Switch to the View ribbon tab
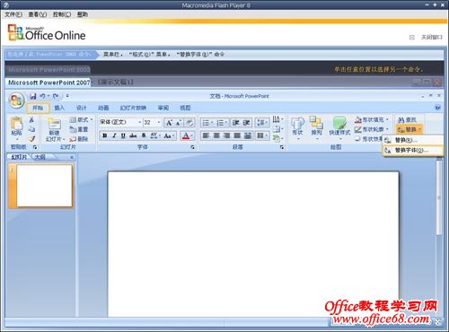This screenshot has width=449, height=332. tap(185, 108)
